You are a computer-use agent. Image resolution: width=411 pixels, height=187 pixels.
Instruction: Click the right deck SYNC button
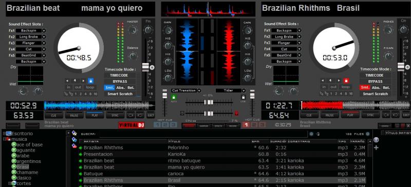point(370,115)
